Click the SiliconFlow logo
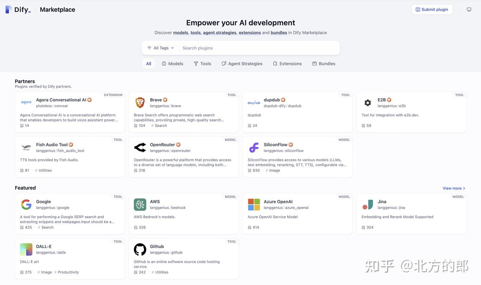 254,147
